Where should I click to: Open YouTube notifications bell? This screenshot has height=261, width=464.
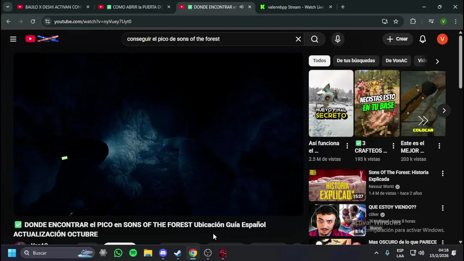pos(423,39)
